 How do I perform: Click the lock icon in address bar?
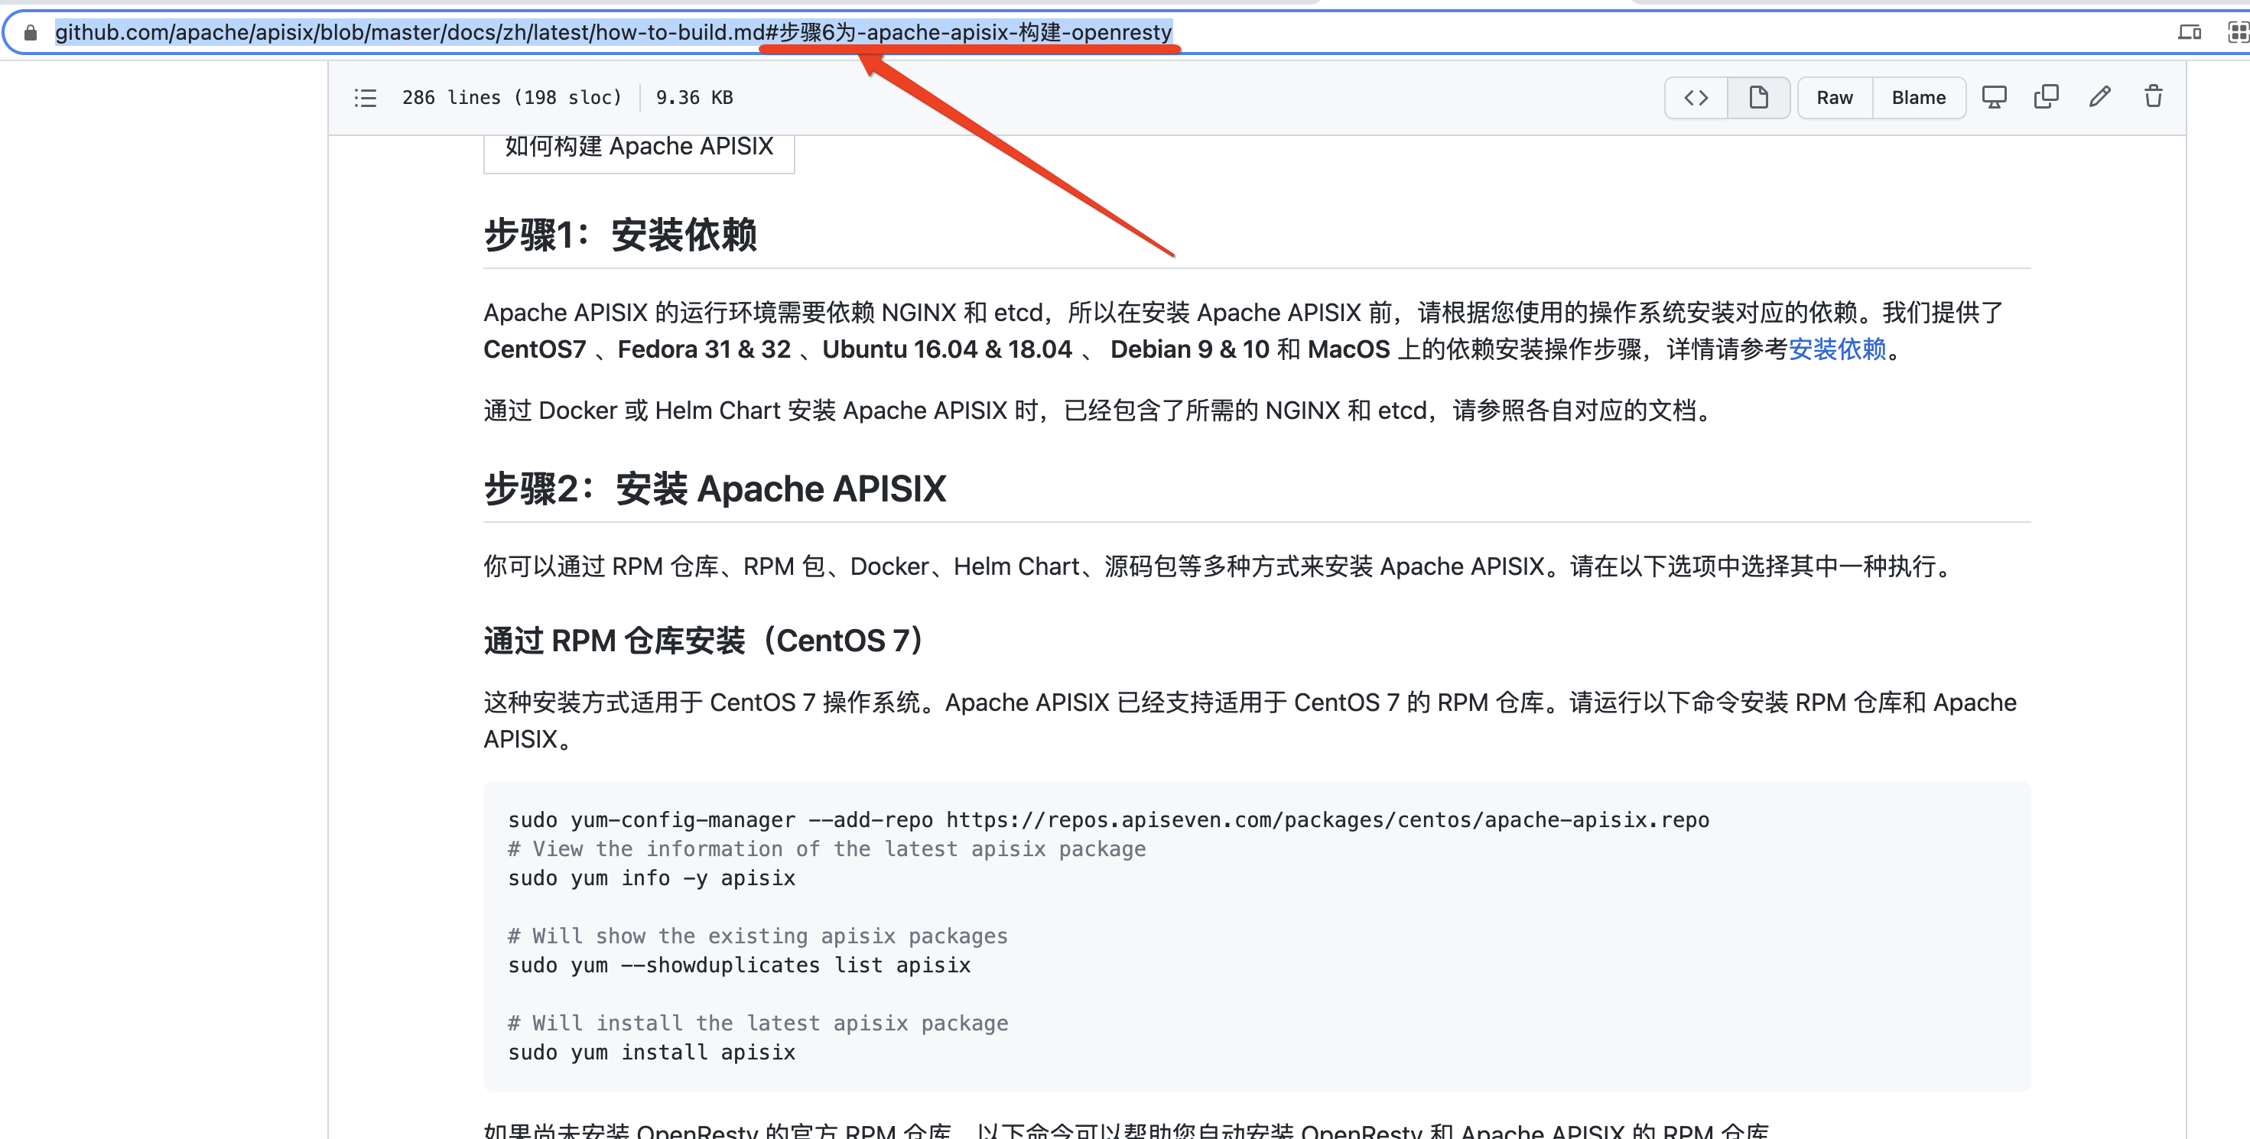[31, 33]
